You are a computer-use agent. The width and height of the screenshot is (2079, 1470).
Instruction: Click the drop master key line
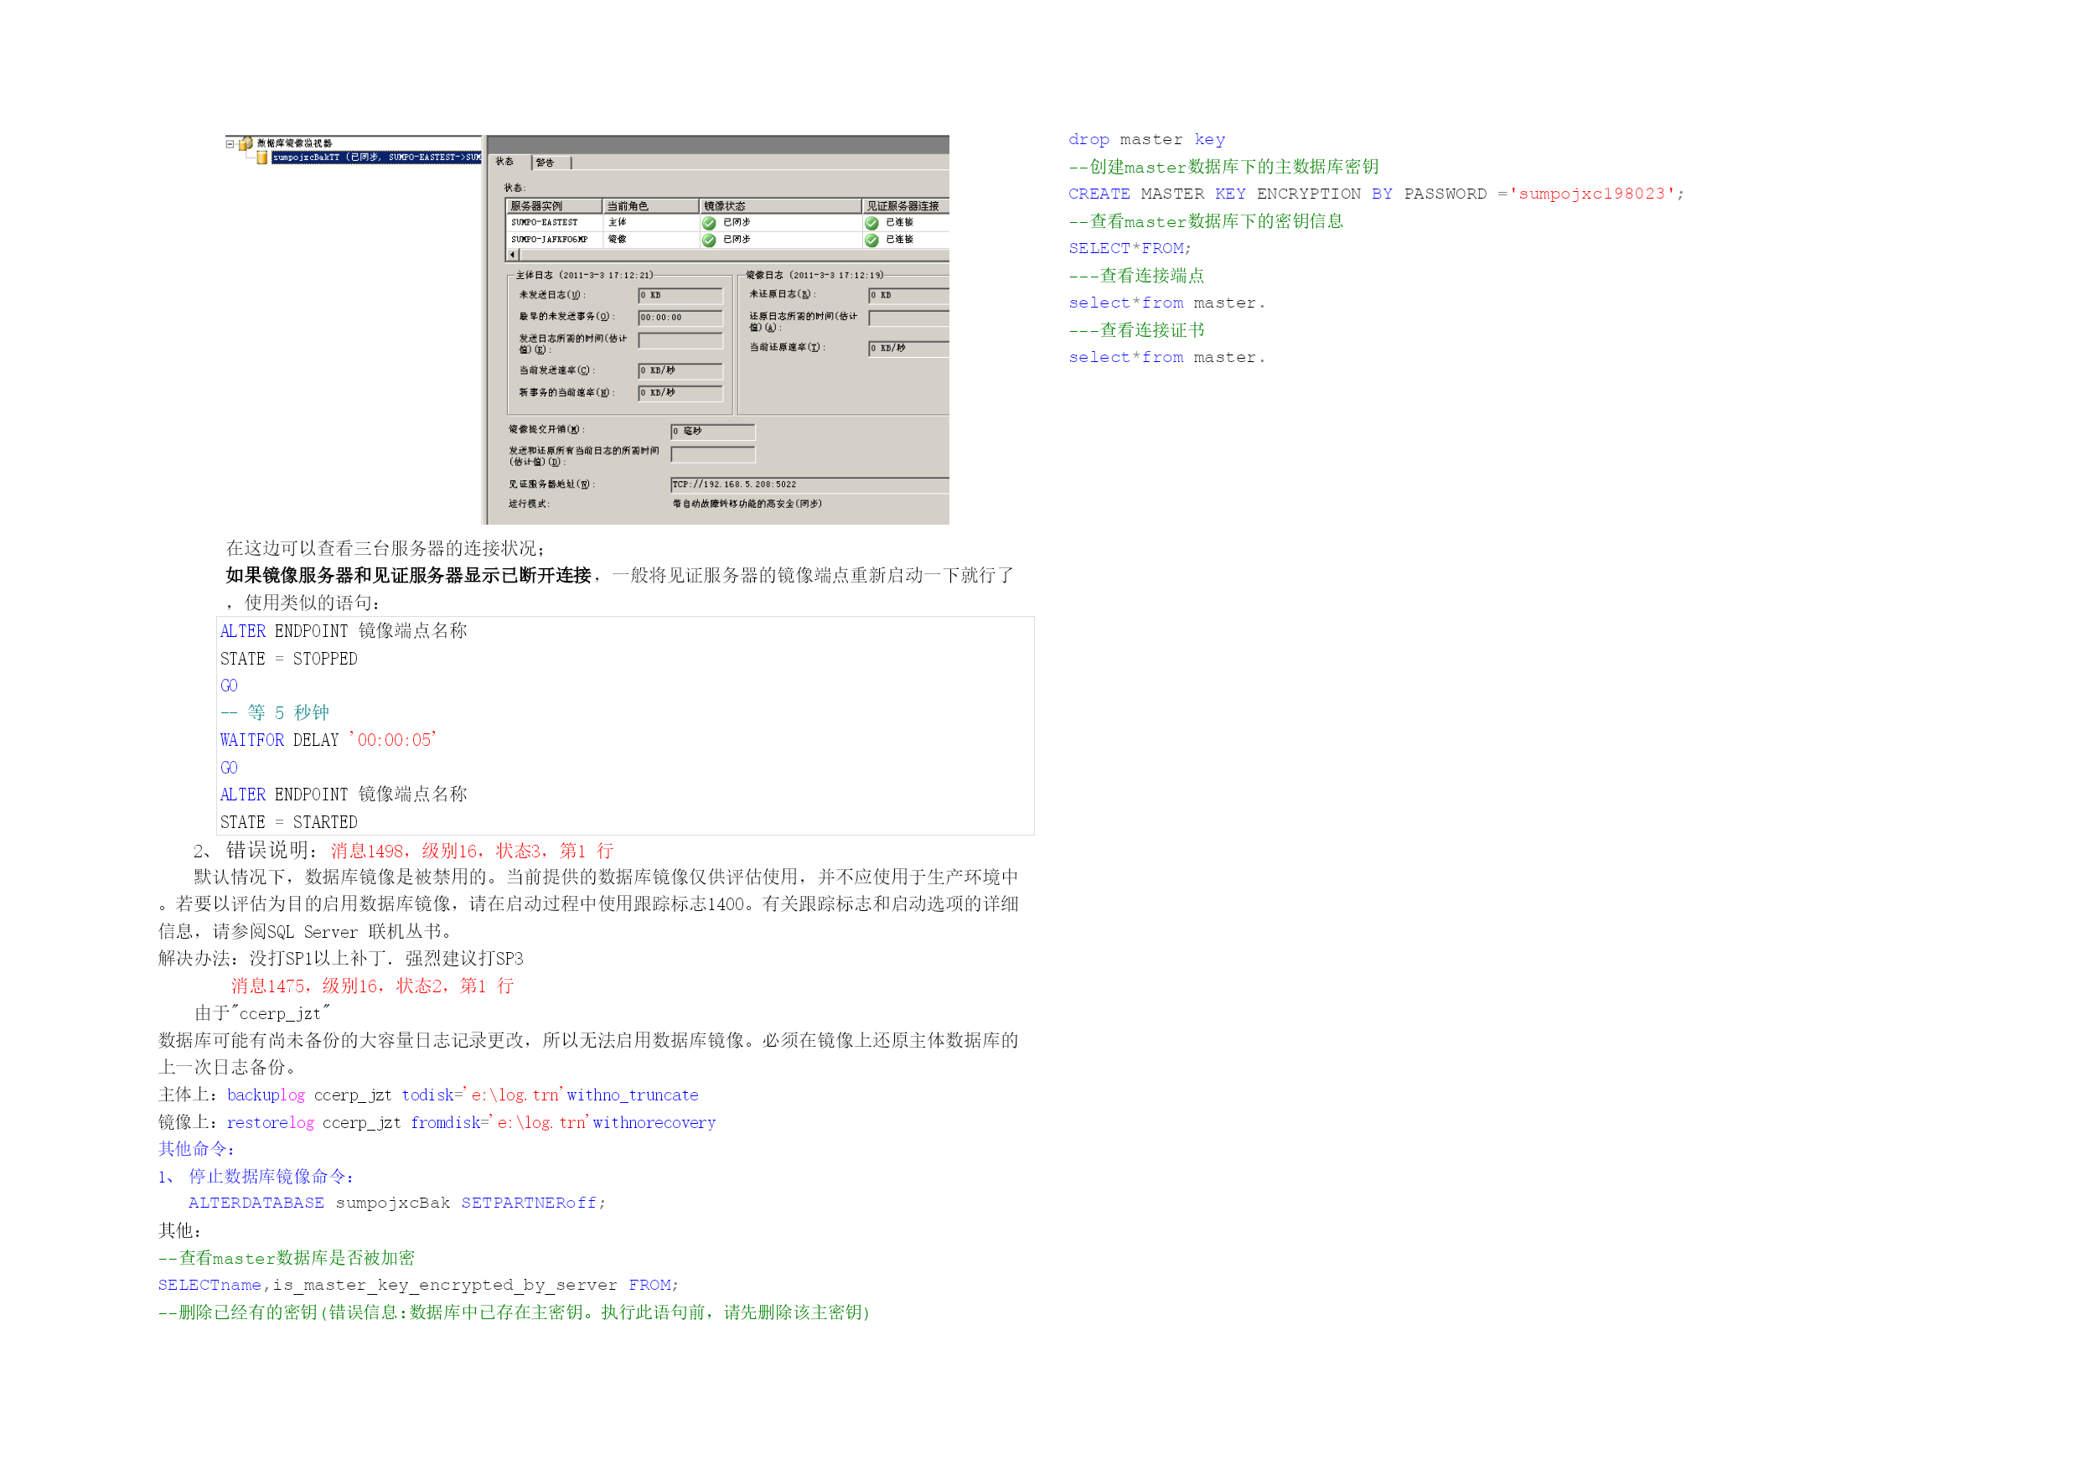click(x=1146, y=139)
